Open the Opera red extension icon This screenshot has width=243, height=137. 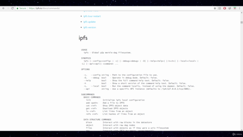coord(224,8)
